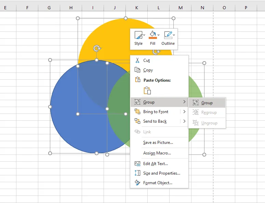Click the Cut scissors icon
The width and height of the screenshot is (265, 203).
point(137,60)
